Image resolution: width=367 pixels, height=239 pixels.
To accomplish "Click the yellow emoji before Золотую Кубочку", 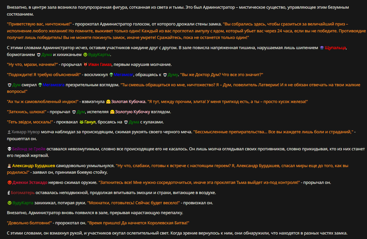I will (x=112, y=112).
